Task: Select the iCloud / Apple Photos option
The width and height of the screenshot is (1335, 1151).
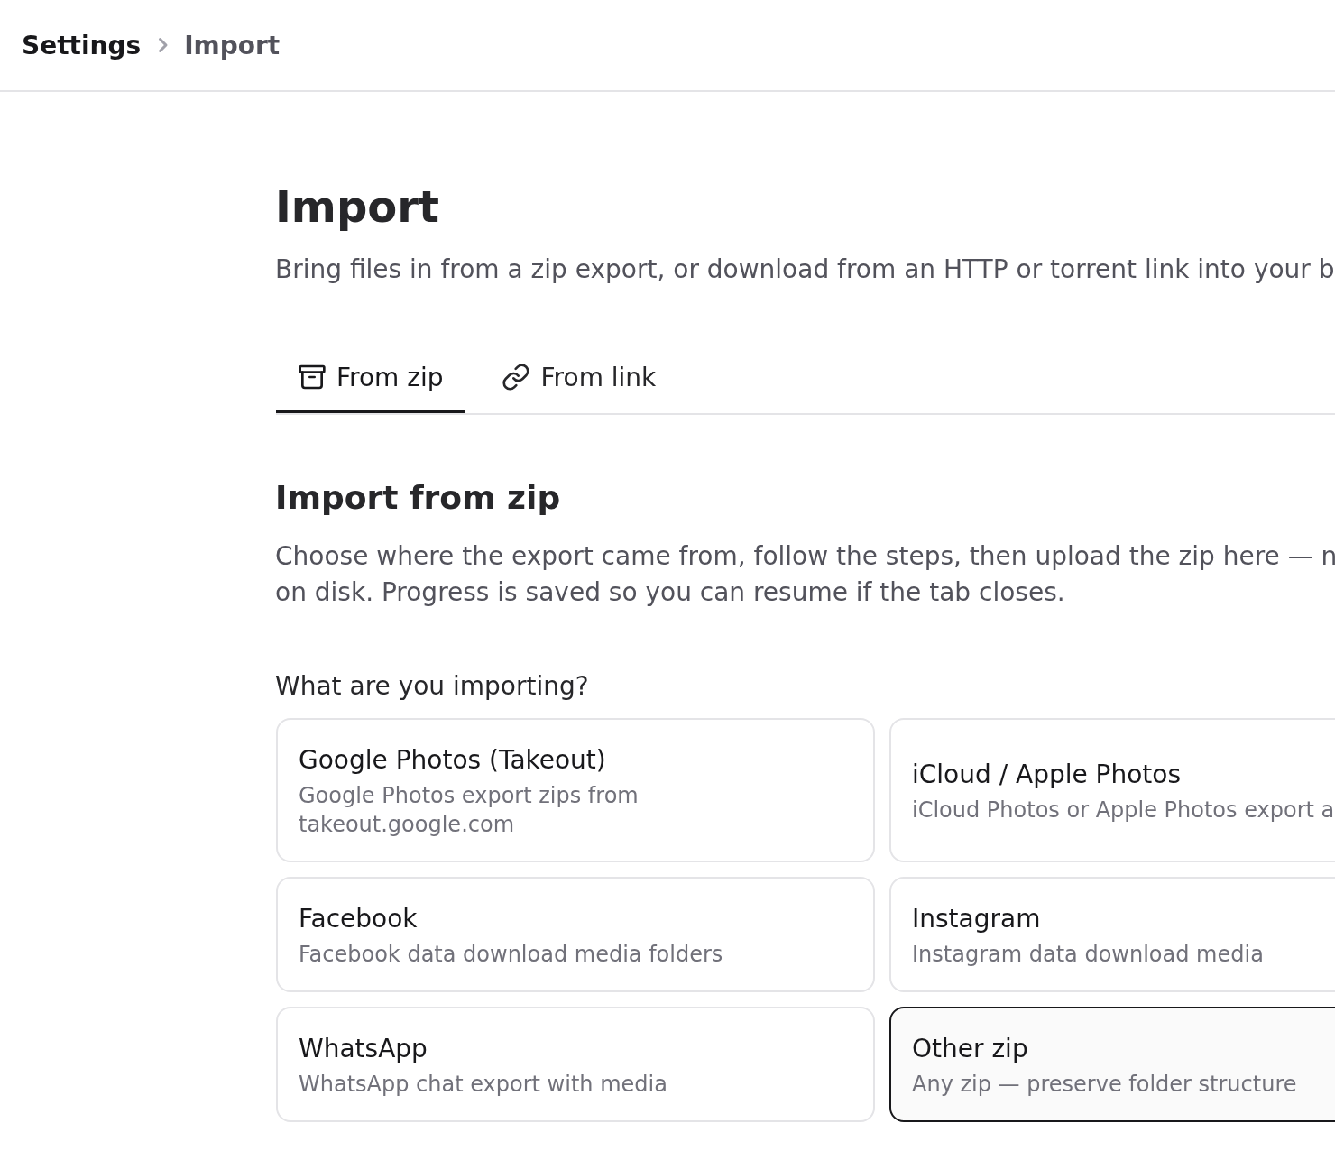Action: [x=1112, y=790]
